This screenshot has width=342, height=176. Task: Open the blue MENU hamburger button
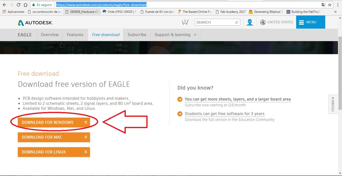310,22
